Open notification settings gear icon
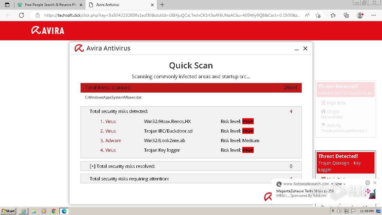Viewport: 382px width, 215px height. [368, 183]
